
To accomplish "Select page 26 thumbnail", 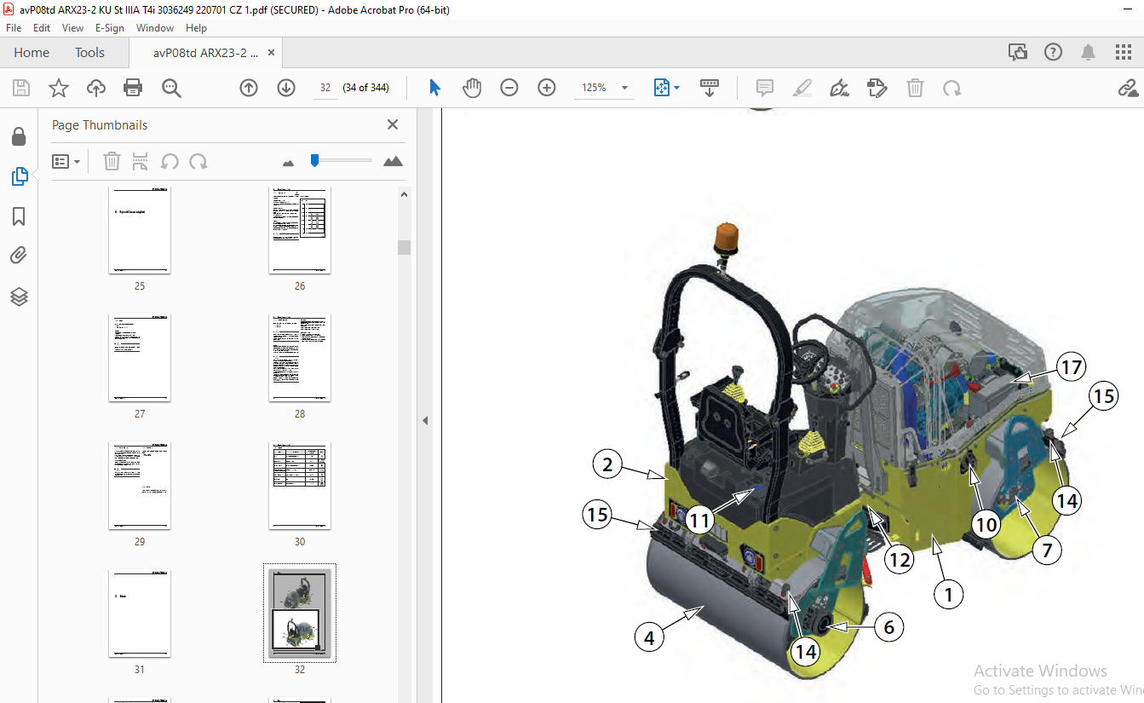I will point(300,230).
